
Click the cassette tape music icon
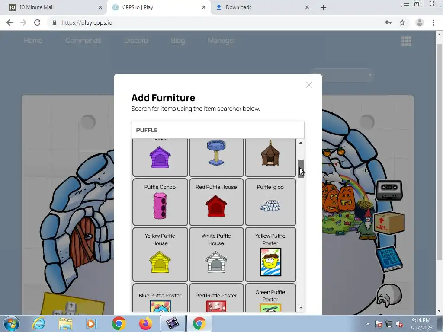(x=389, y=190)
